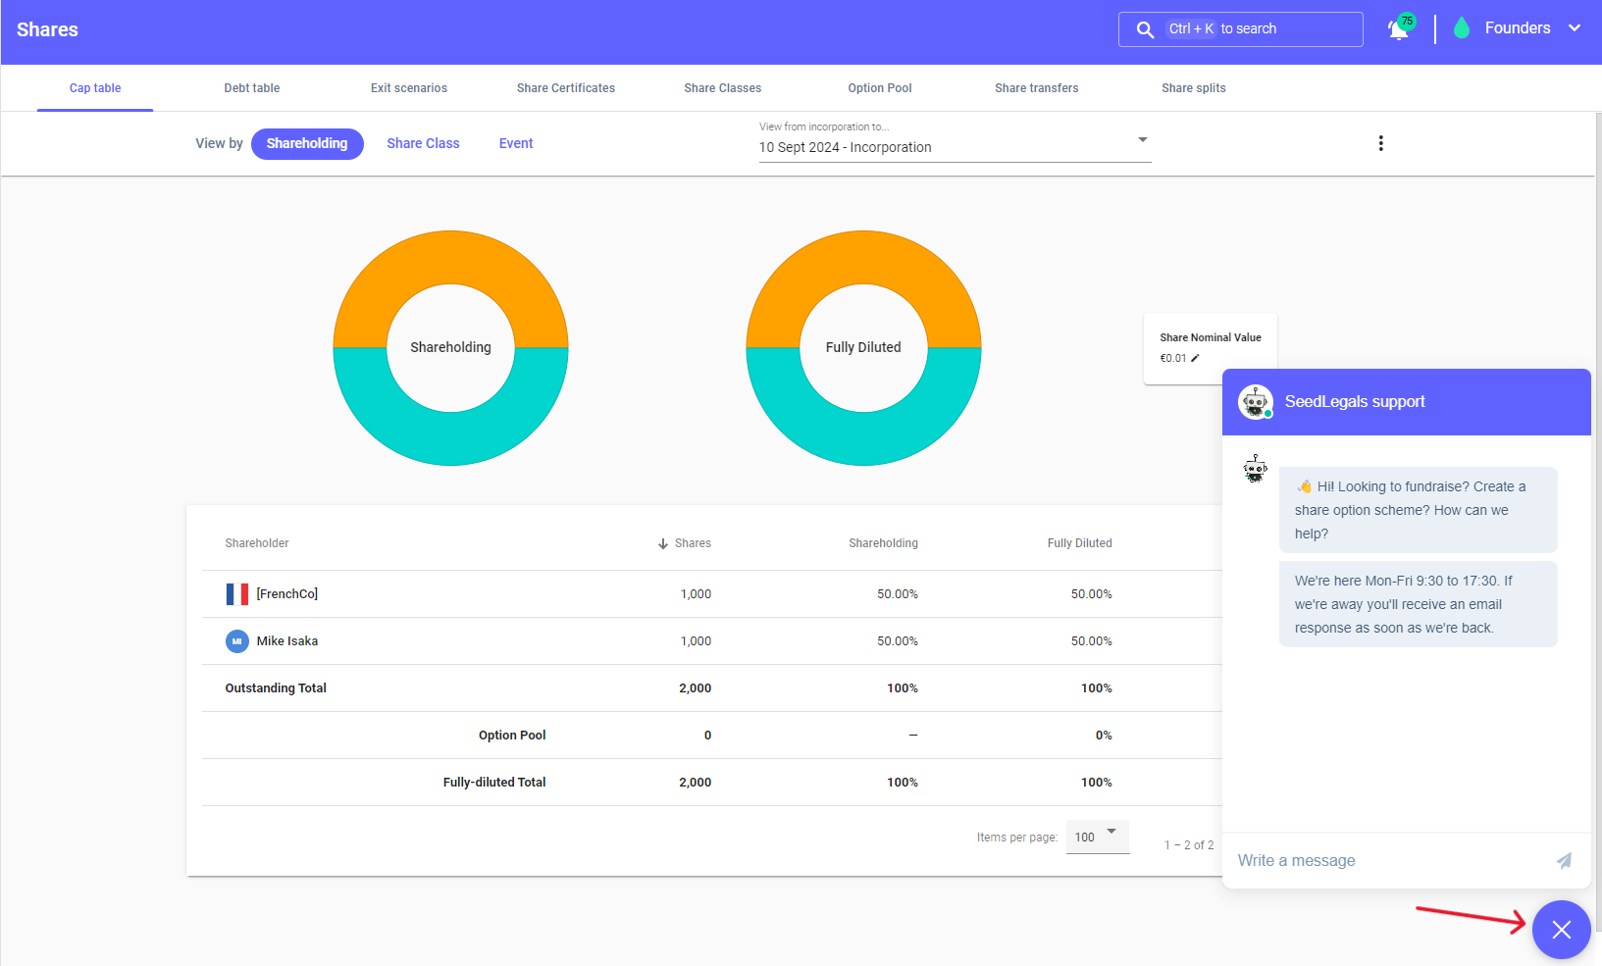Click the notifications bell icon
1602x966 pixels.
point(1399,29)
